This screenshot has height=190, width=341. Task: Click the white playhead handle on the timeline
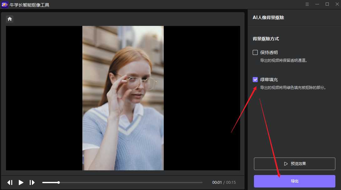[59, 183]
